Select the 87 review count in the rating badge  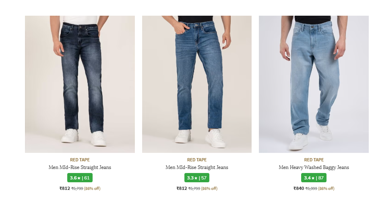tap(321, 178)
